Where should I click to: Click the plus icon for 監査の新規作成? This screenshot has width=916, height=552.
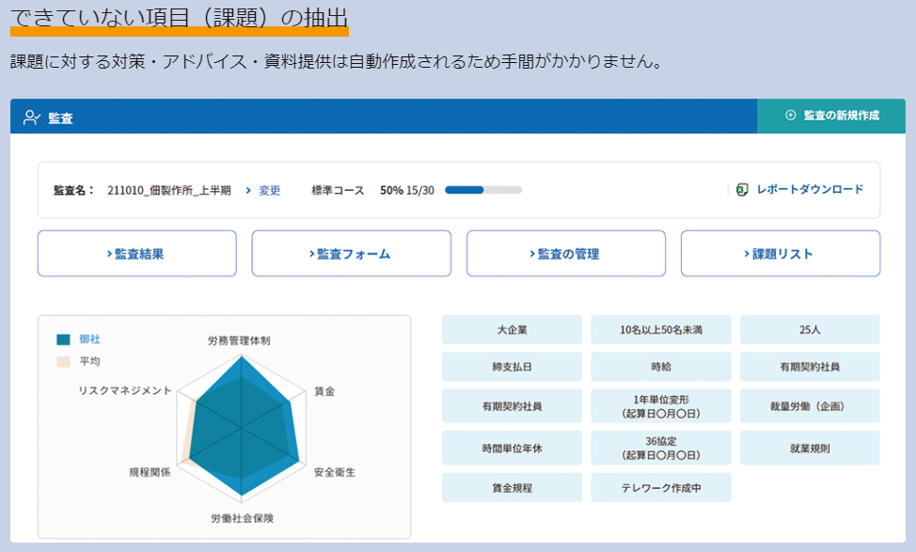click(790, 115)
